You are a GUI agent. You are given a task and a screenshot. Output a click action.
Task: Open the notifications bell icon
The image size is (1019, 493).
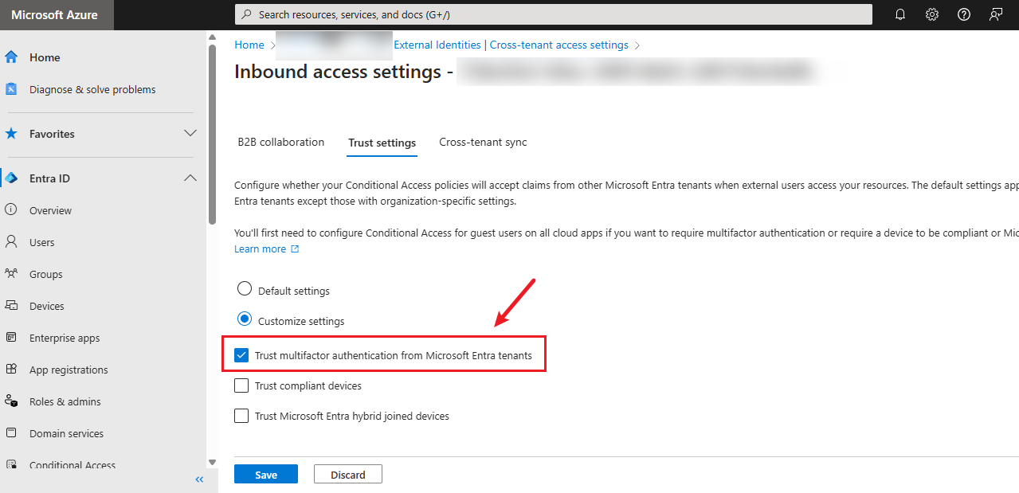(x=900, y=14)
